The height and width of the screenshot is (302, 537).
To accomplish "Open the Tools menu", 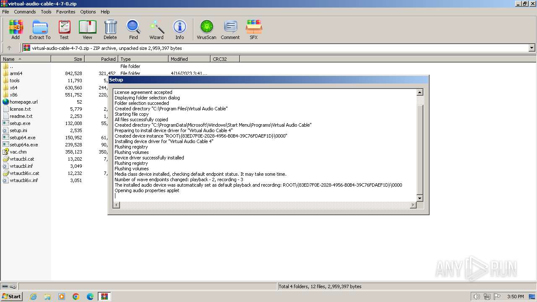I will (x=46, y=12).
